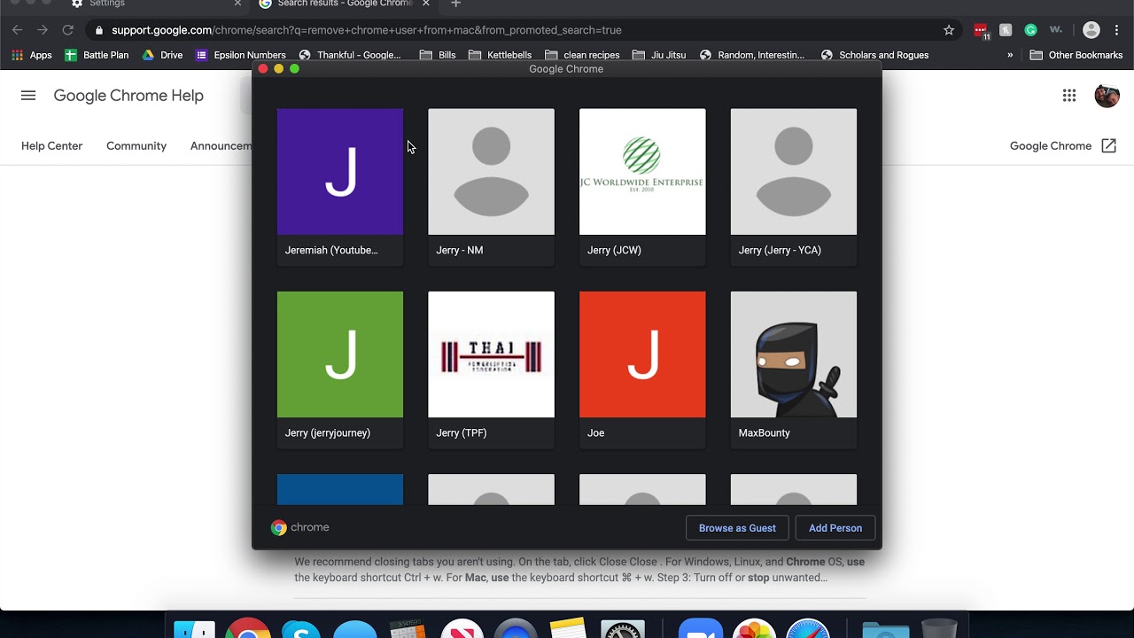The width and height of the screenshot is (1134, 638).
Task: Launch Google Chrome from the Dock
Action: [248, 627]
